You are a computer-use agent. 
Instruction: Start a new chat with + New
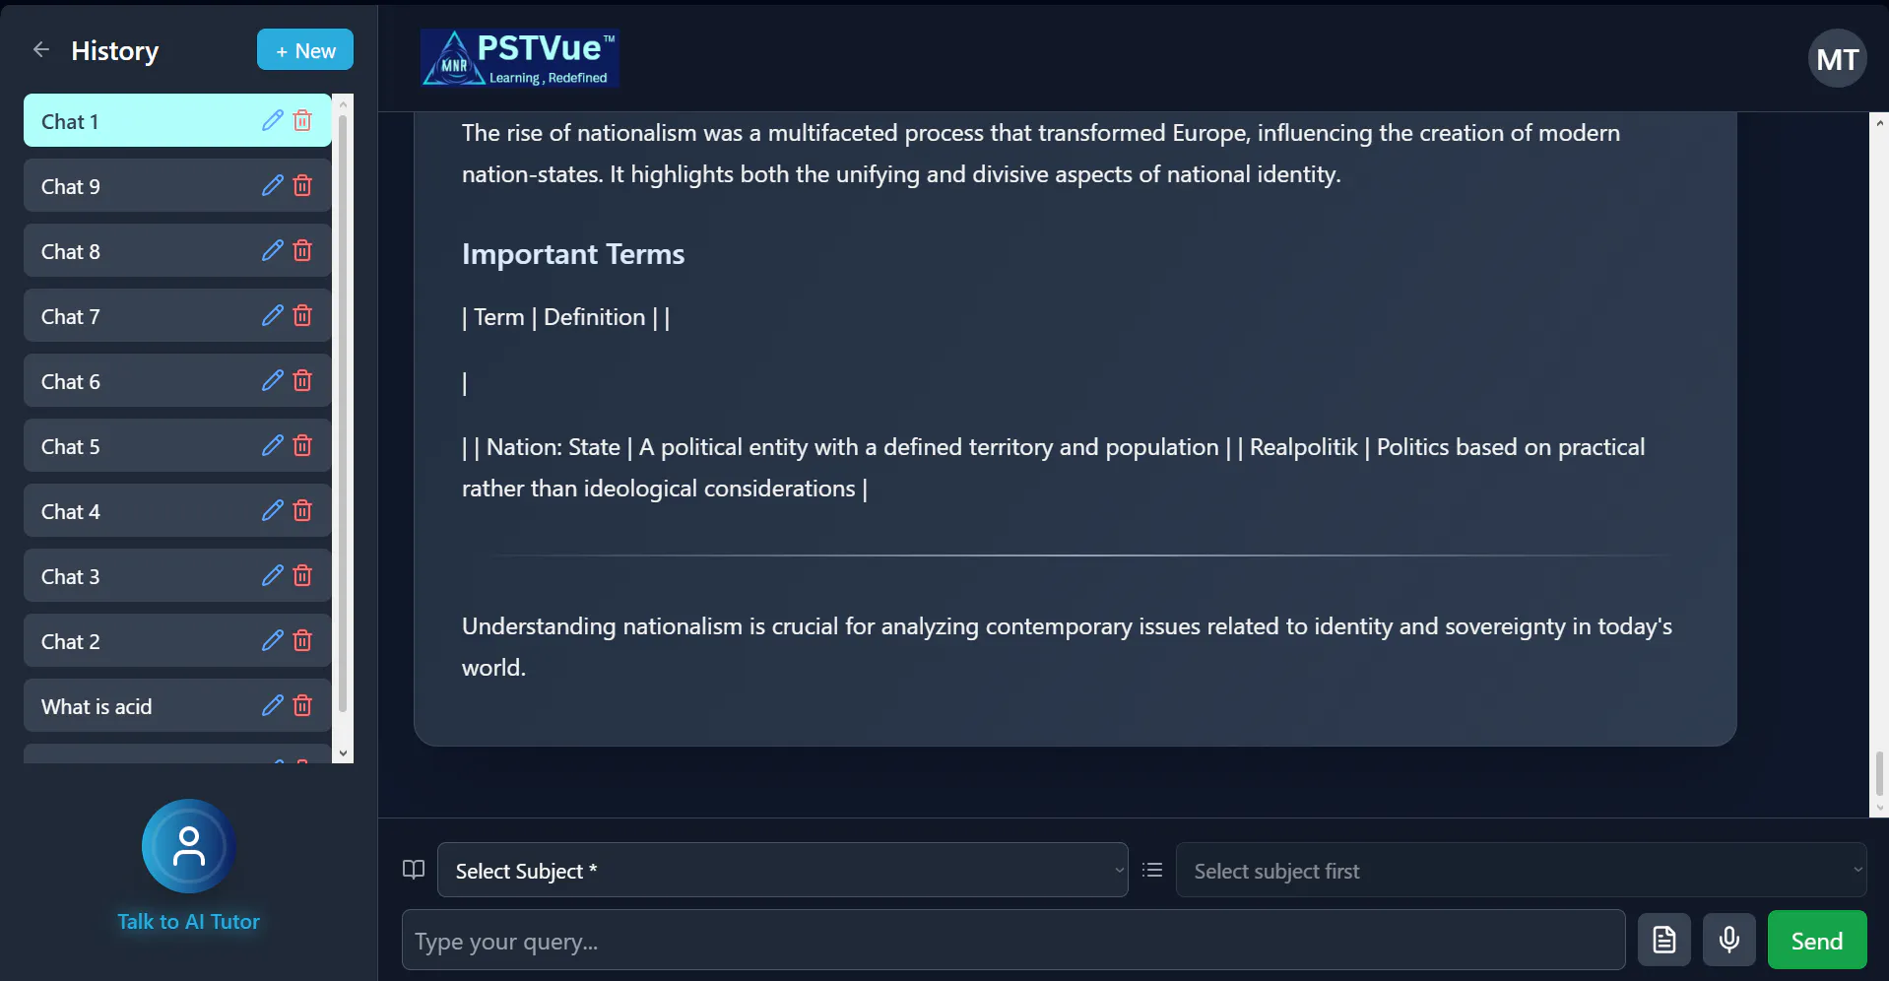[305, 49]
